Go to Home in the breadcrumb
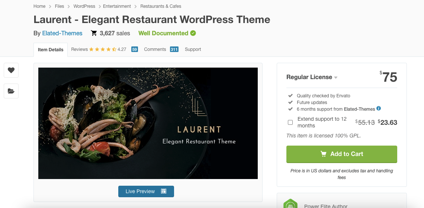Image resolution: width=424 pixels, height=208 pixels. (39, 6)
